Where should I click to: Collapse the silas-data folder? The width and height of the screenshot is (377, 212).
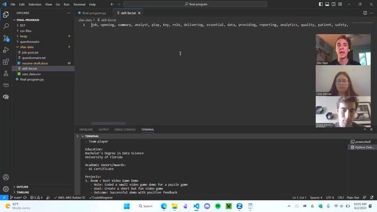click(x=27, y=47)
